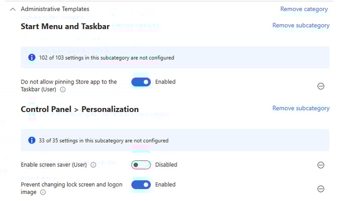Click the Administrative Templates category title

click(x=55, y=9)
